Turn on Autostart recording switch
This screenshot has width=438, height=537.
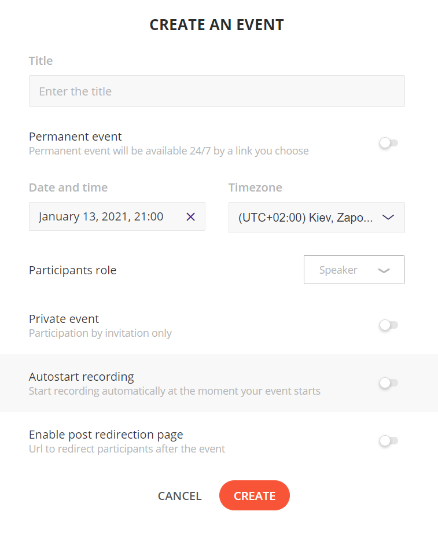(388, 383)
